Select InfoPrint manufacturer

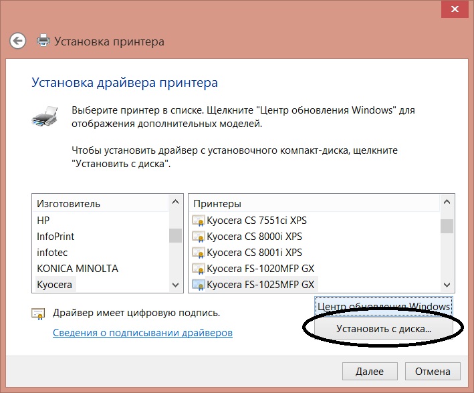click(55, 236)
